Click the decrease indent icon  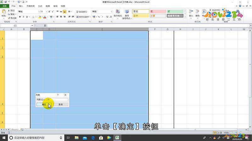(69, 17)
